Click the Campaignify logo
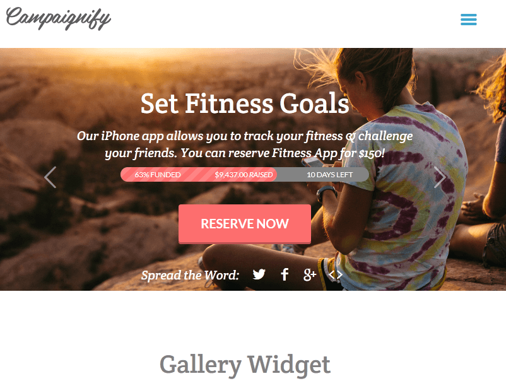The image size is (506, 381). (59, 19)
